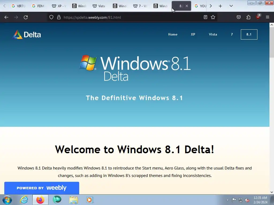Image resolution: width=274 pixels, height=205 pixels.
Task: Click the Delta logo in site header
Action: 26,34
